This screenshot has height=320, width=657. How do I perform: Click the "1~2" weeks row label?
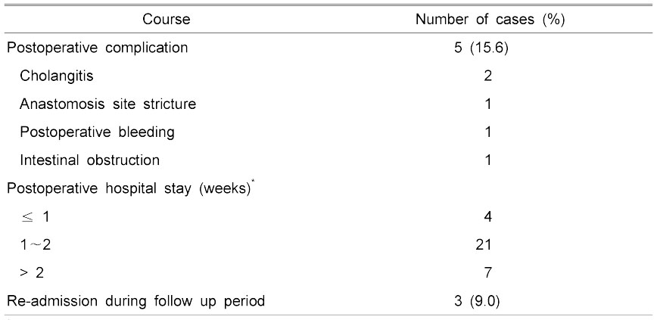click(x=37, y=245)
